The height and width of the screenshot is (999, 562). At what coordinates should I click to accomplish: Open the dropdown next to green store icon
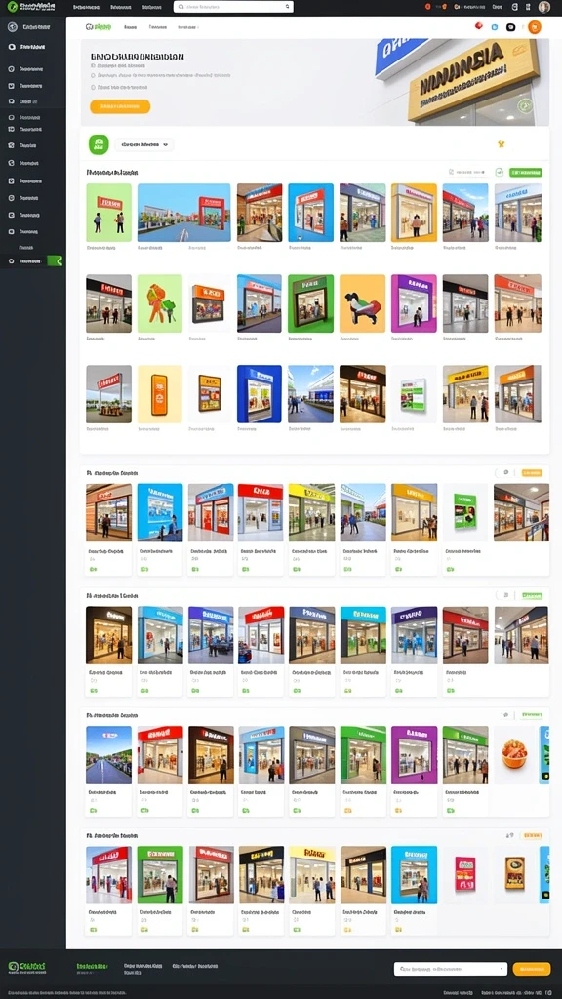click(x=143, y=144)
